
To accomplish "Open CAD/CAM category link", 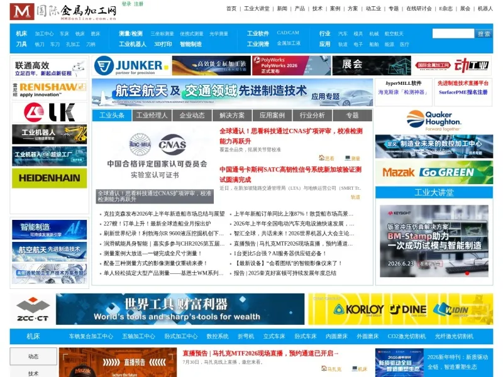I will [288, 33].
